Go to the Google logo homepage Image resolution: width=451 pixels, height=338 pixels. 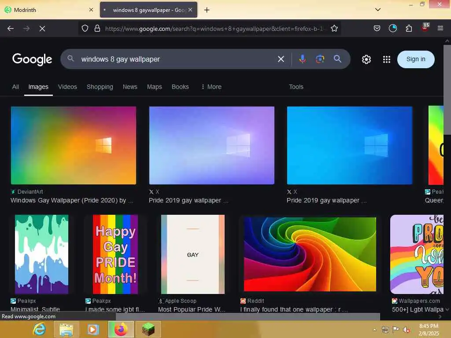pos(32,59)
